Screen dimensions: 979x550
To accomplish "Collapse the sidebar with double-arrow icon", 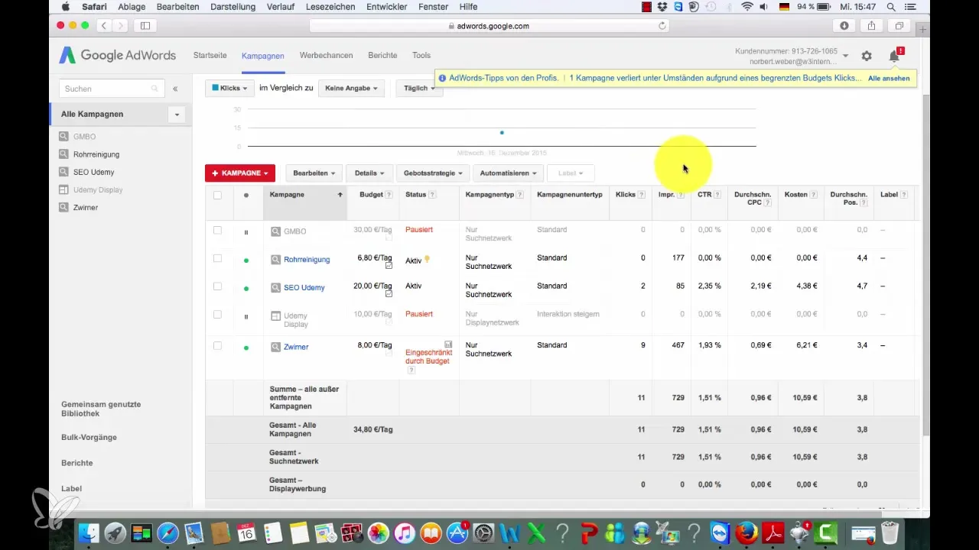I will pyautogui.click(x=175, y=89).
